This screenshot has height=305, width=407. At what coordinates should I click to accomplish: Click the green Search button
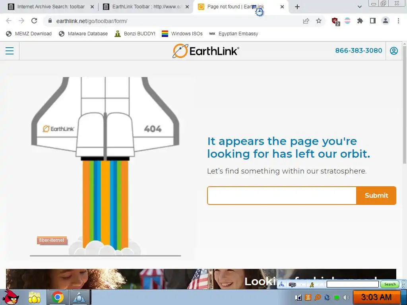click(x=390, y=284)
